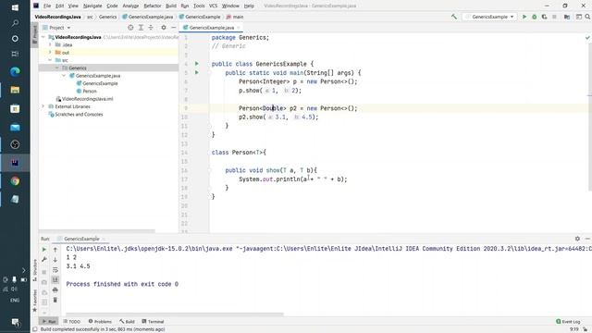Screen dimensions: 592x333
Task: Toggle soft-wrap in the Run console
Action: tap(55, 270)
